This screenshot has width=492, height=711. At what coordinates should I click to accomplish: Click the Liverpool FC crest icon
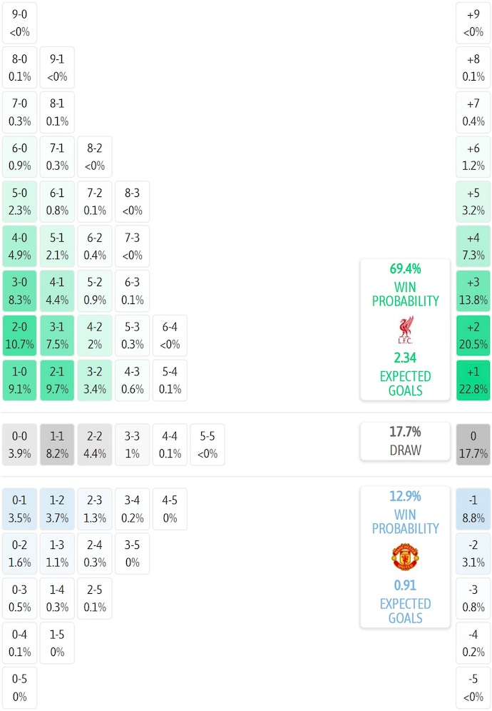405,329
